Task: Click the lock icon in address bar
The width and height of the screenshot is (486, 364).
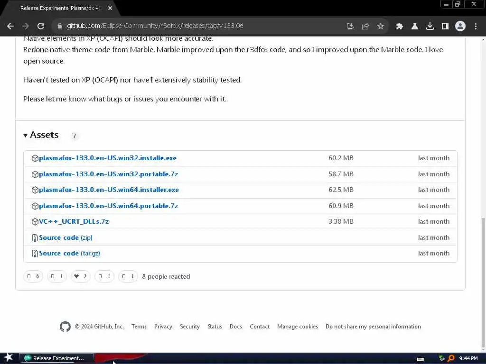Action: click(60, 26)
